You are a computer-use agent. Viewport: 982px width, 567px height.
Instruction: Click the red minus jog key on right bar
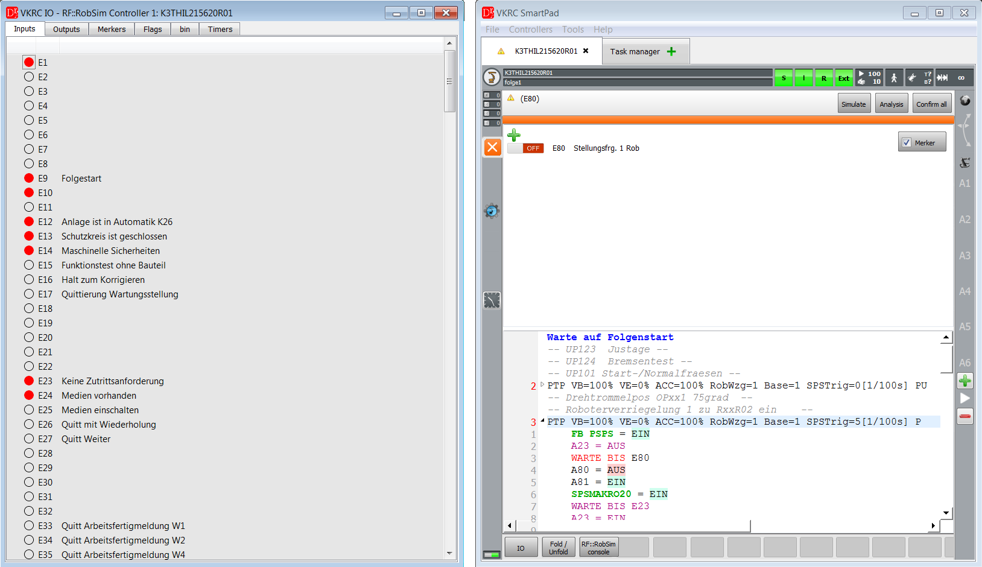point(965,416)
